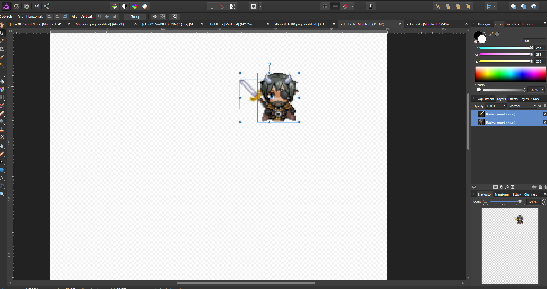The image size is (547, 289).
Task: Click the Red channel slider
Action: (506, 48)
